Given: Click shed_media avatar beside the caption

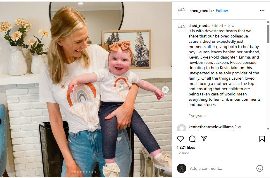Looking at the screenshot, I should (181, 28).
